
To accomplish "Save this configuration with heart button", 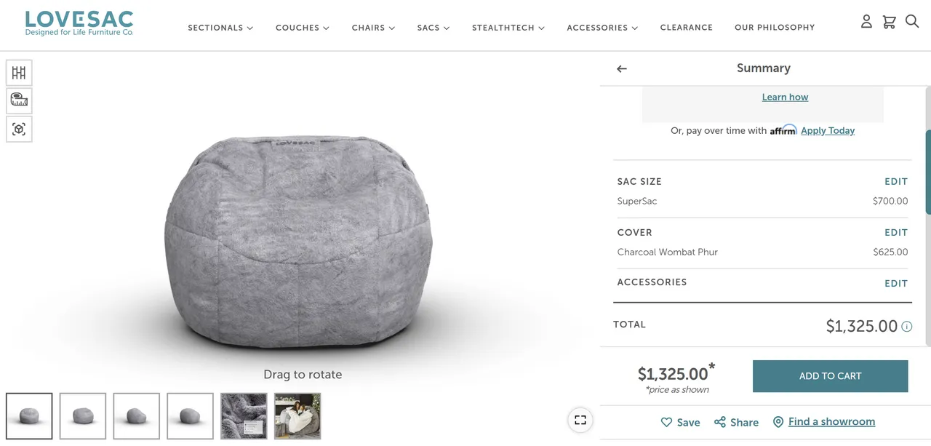I will [681, 422].
